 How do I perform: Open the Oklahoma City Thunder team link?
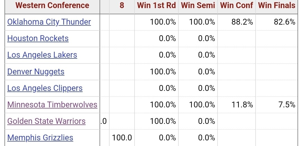49,22
